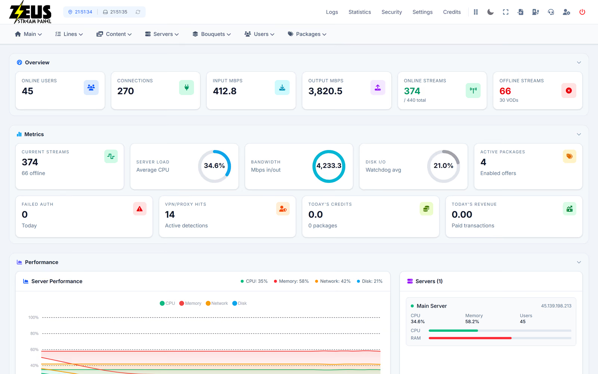Open the Main dropdown menu
This screenshot has width=598, height=374.
click(x=28, y=34)
